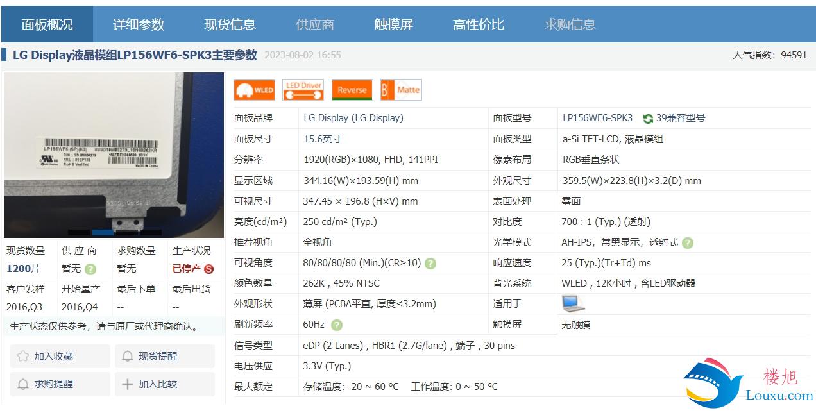
Task: Click the Reverse badge icon
Action: click(352, 90)
